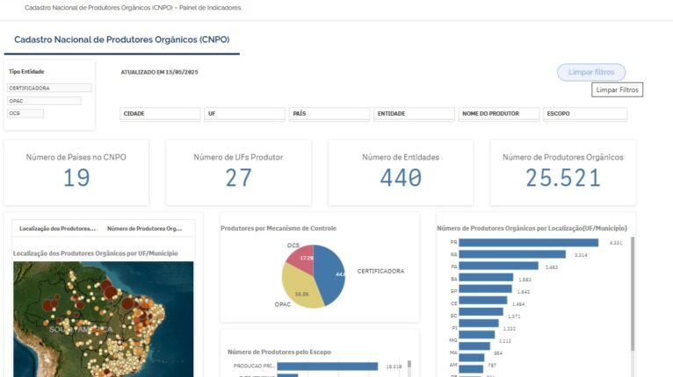
Task: Expand the ESCOPO filter list
Action: point(584,114)
